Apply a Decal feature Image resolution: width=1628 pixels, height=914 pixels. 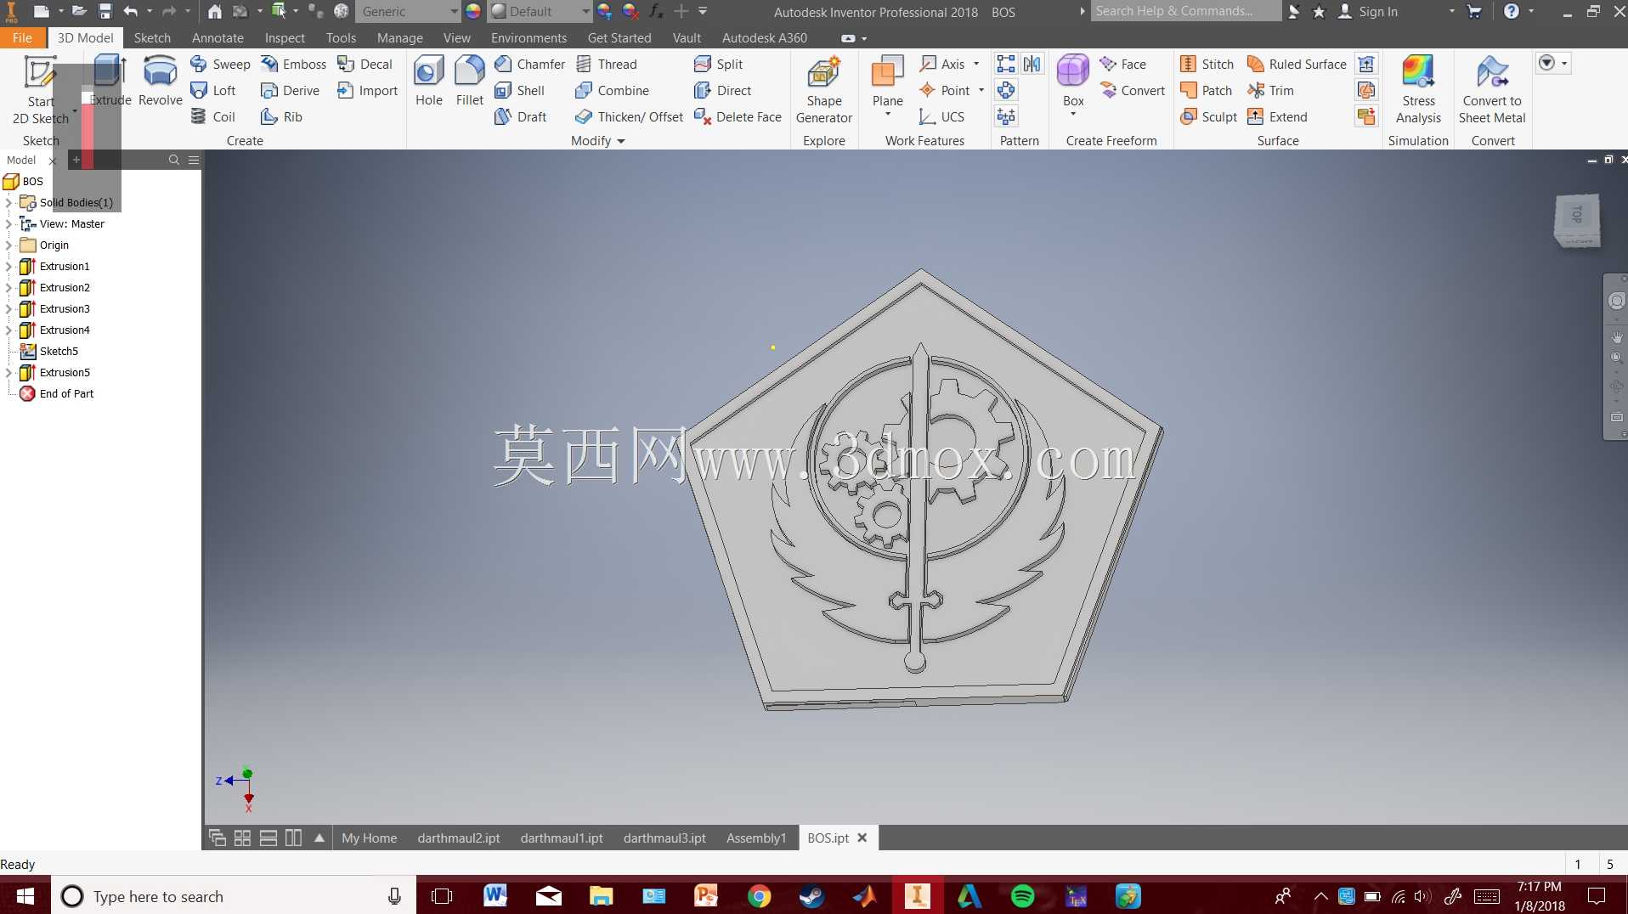pyautogui.click(x=365, y=64)
